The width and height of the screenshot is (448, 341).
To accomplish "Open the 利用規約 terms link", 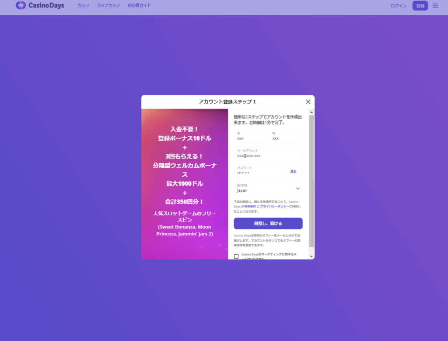I will tap(250, 206).
